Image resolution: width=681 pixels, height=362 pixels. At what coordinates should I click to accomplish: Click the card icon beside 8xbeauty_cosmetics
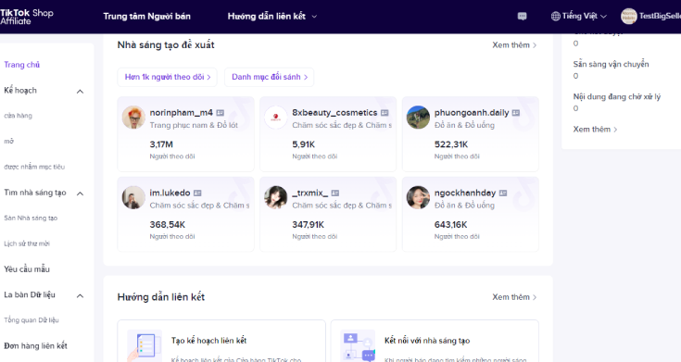click(385, 113)
